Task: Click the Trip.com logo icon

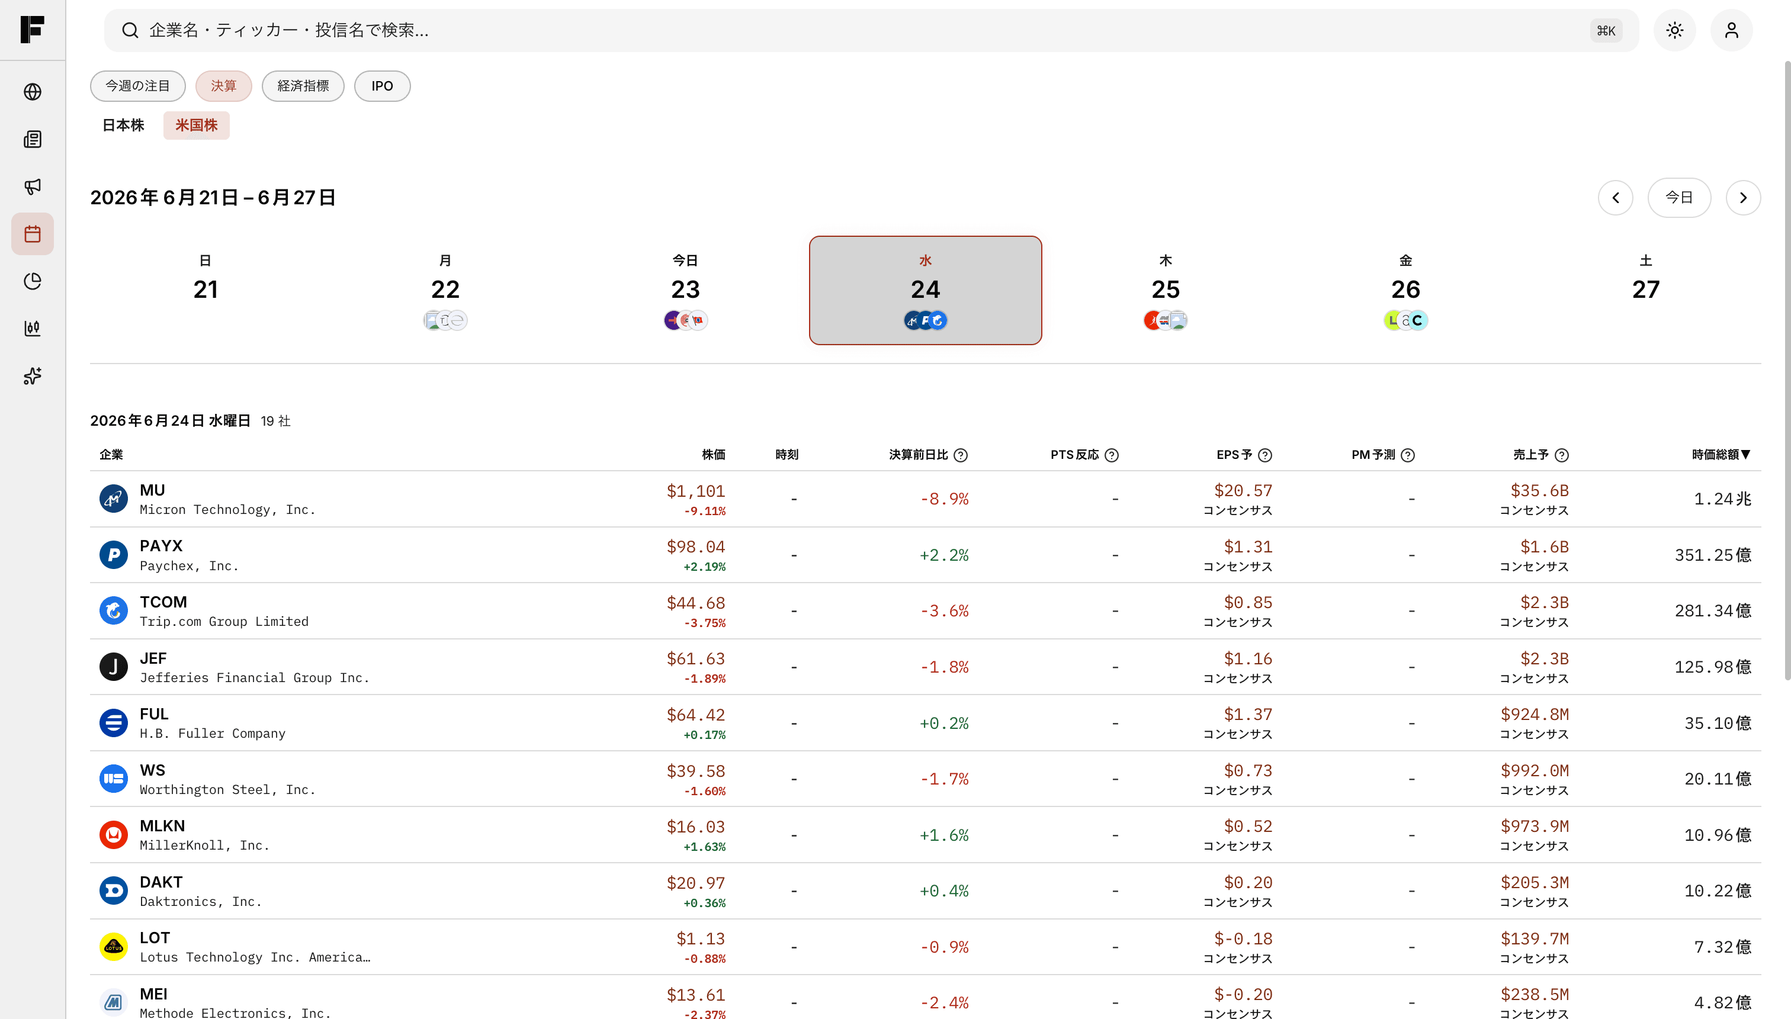Action: (113, 611)
